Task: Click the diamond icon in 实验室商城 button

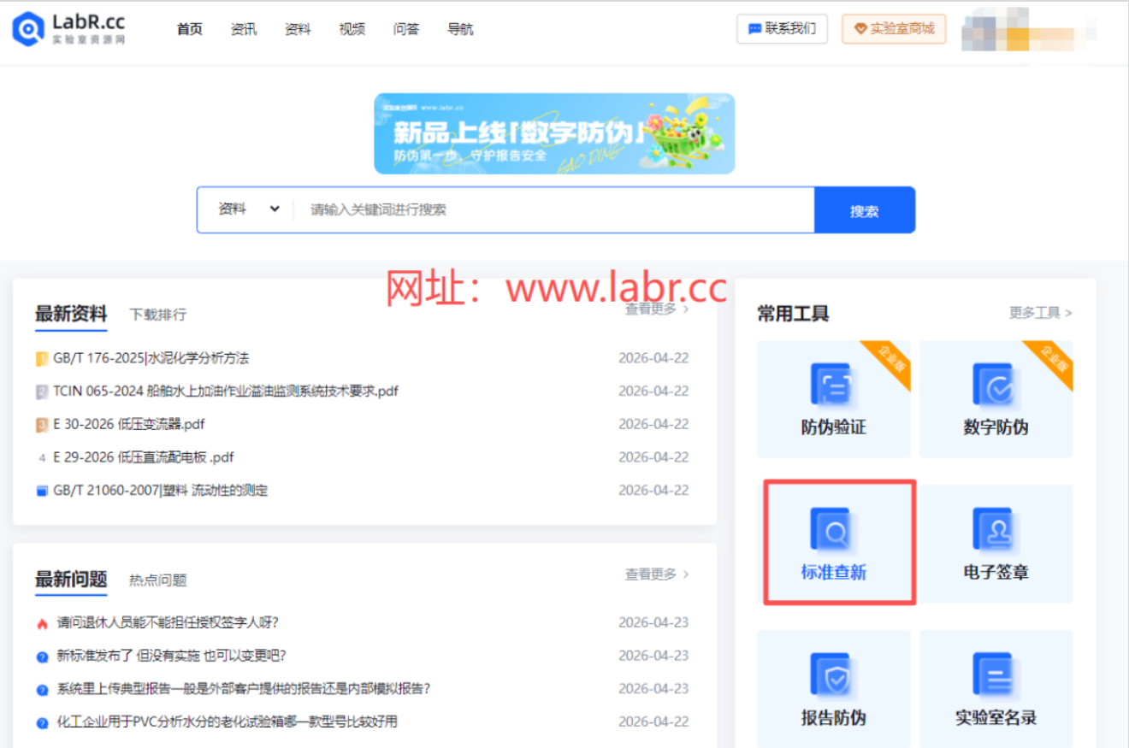Action: pos(860,29)
